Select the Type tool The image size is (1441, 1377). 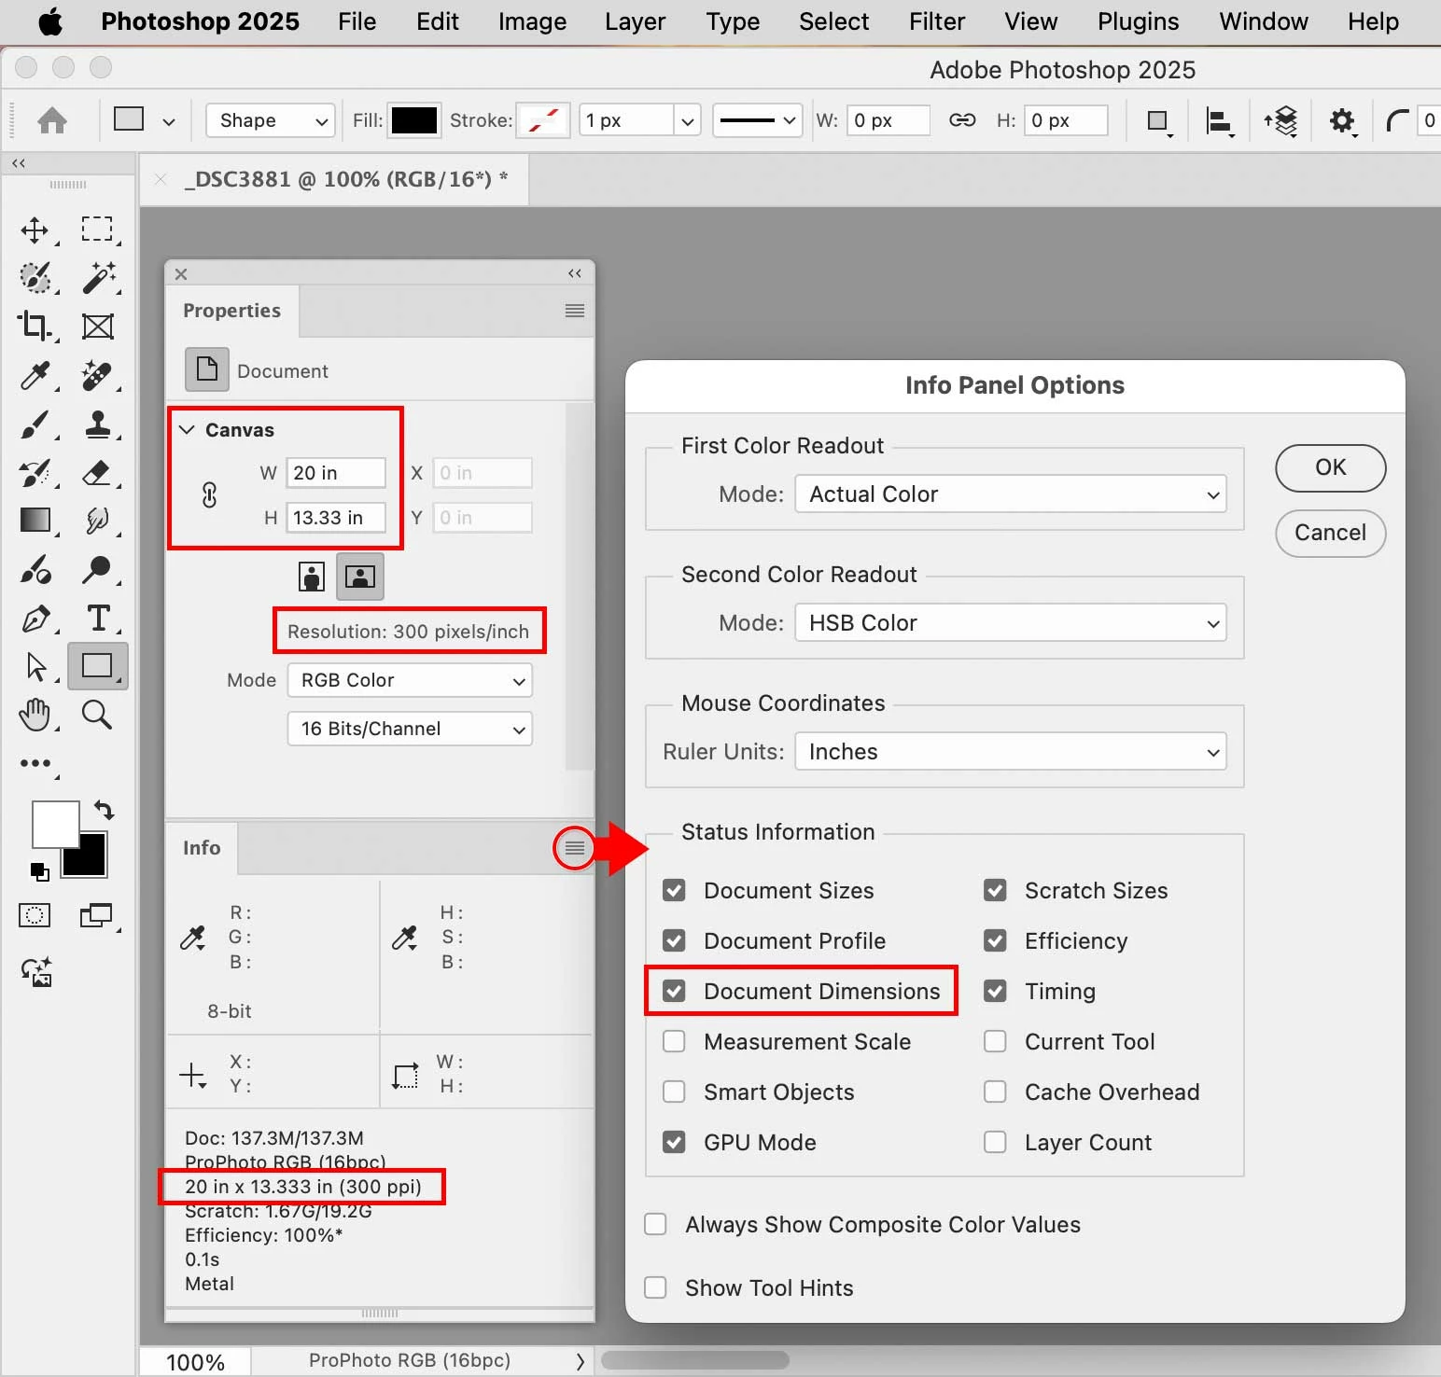98,618
